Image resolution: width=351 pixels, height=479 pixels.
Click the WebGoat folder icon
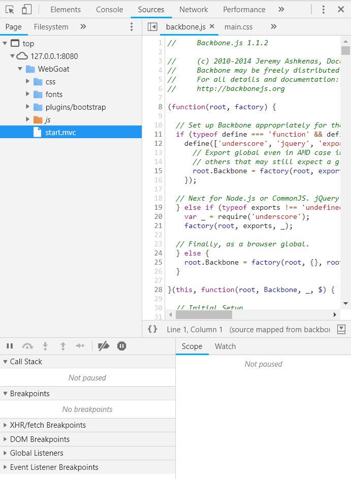30,69
